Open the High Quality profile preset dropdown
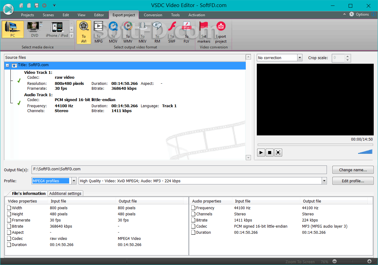 (x=324, y=181)
